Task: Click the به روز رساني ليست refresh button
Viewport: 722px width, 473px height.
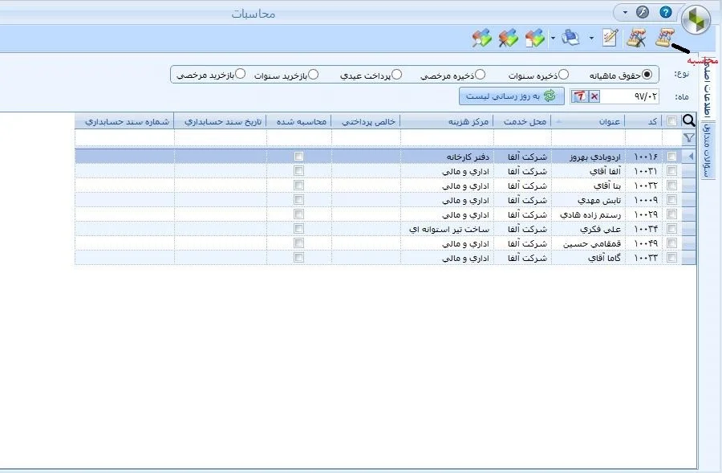Action: [513, 95]
